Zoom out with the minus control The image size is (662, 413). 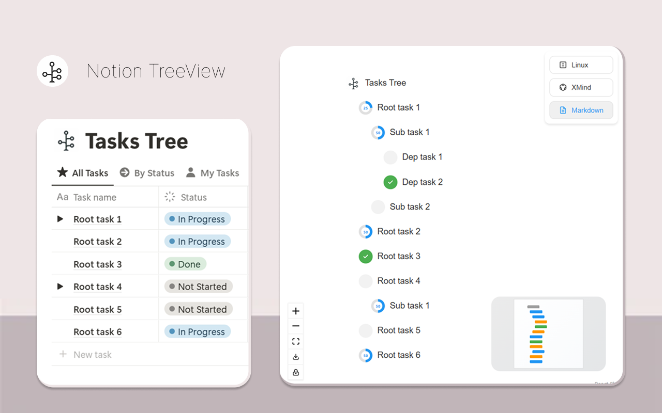296,326
